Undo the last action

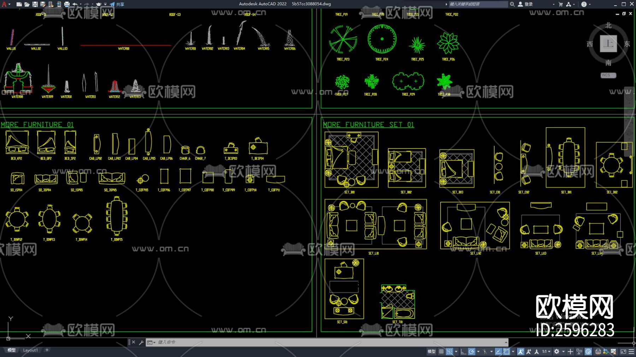click(x=75, y=4)
